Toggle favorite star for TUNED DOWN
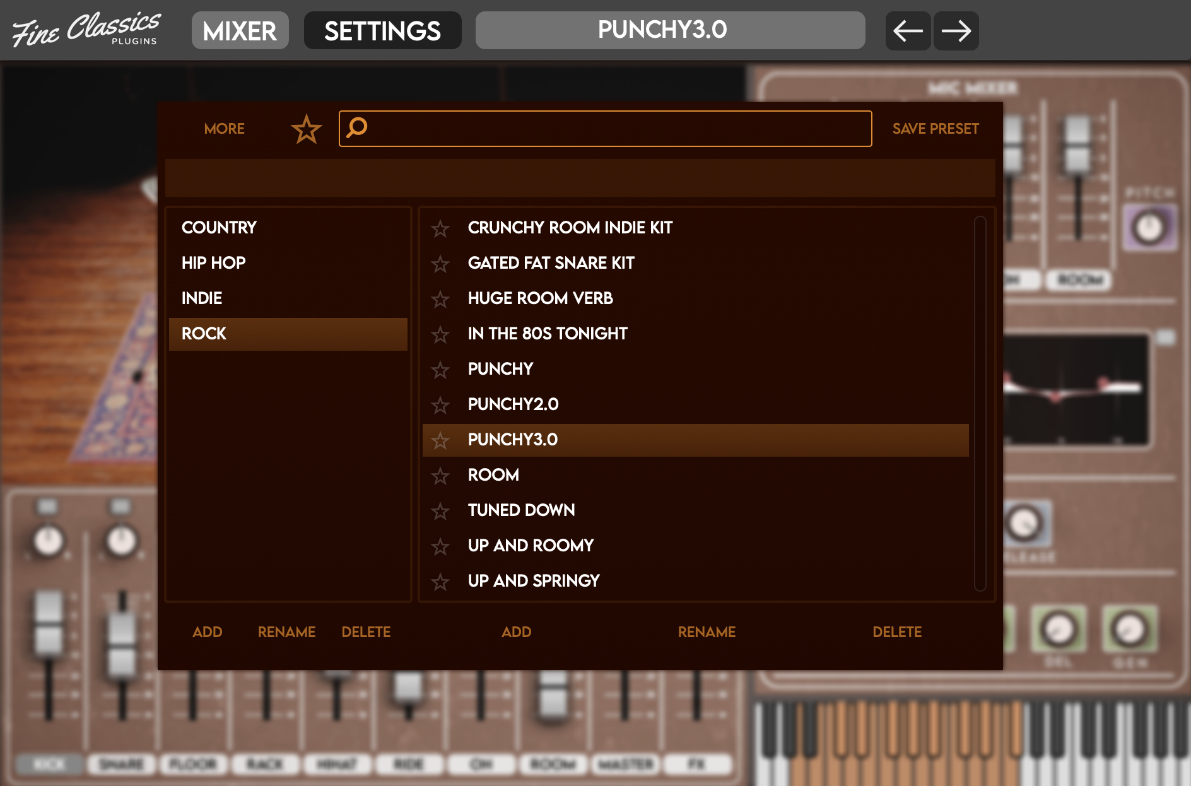 click(440, 511)
